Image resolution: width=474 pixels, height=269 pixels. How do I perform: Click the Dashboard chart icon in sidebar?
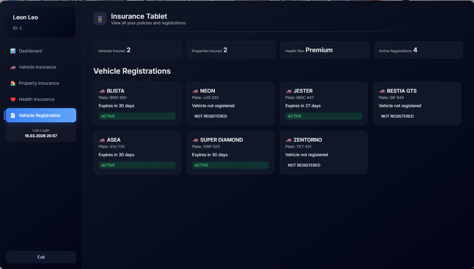[13, 51]
